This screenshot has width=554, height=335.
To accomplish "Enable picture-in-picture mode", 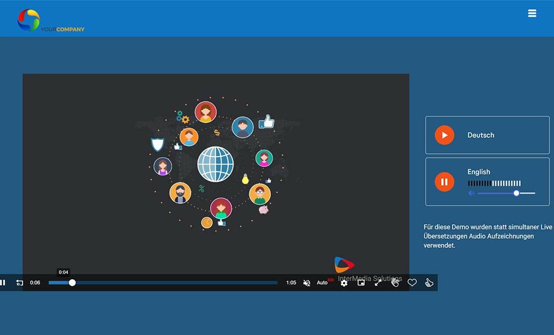I will 361,283.
